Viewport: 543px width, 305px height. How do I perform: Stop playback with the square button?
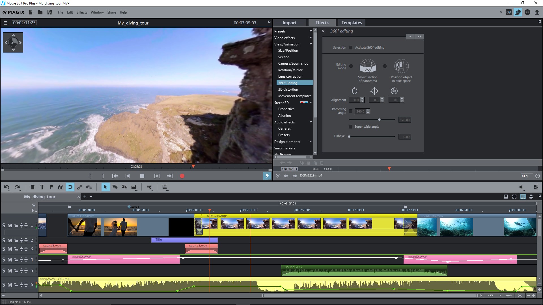click(x=142, y=176)
